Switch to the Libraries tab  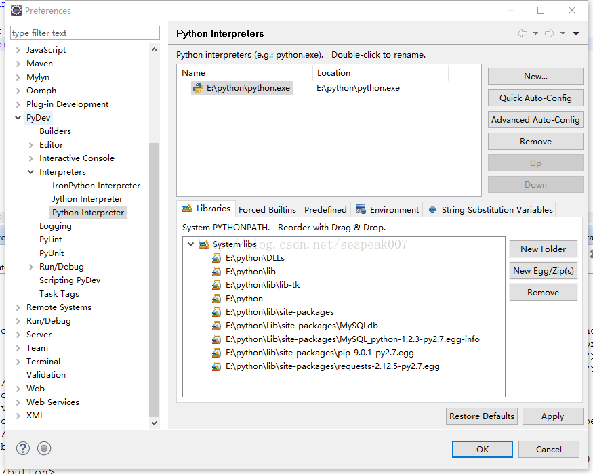[x=206, y=209]
